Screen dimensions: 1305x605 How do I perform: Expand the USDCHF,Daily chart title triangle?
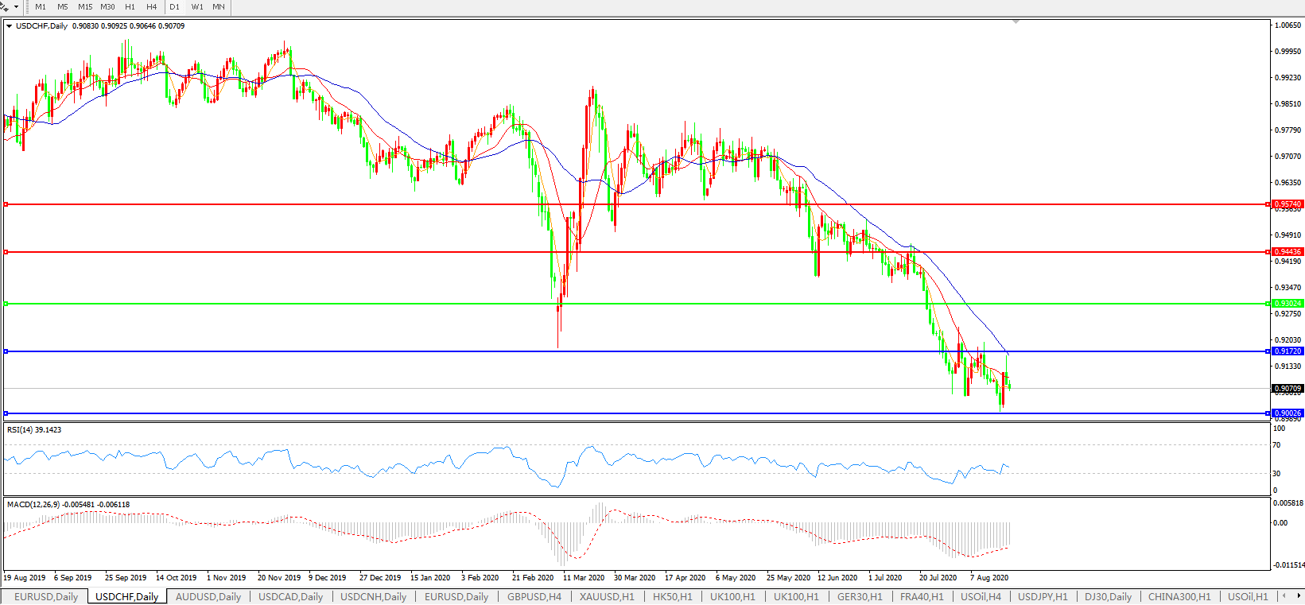pos(9,26)
